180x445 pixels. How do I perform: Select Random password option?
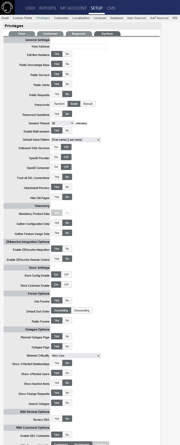[x=59, y=104]
